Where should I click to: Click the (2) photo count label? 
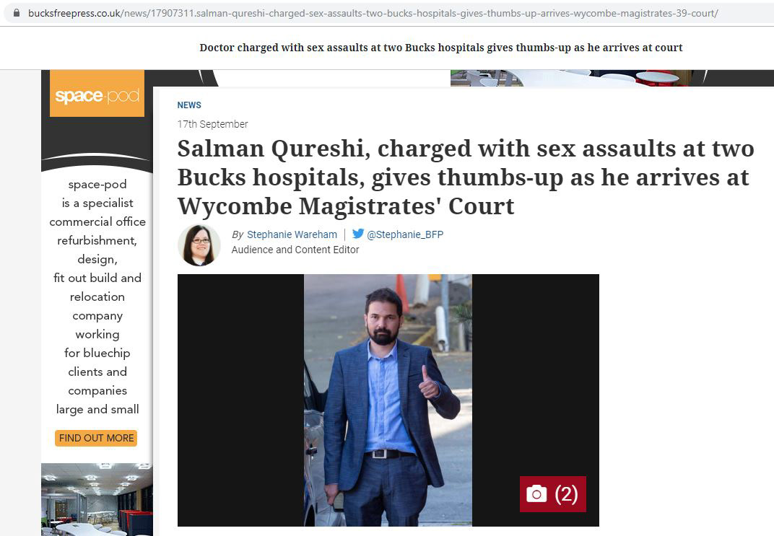(x=566, y=494)
